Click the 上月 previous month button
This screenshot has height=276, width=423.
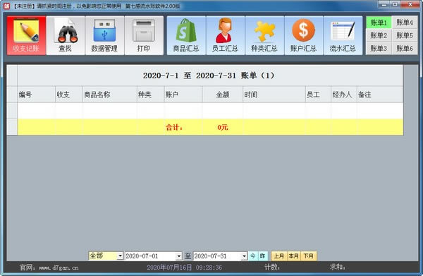(279, 256)
